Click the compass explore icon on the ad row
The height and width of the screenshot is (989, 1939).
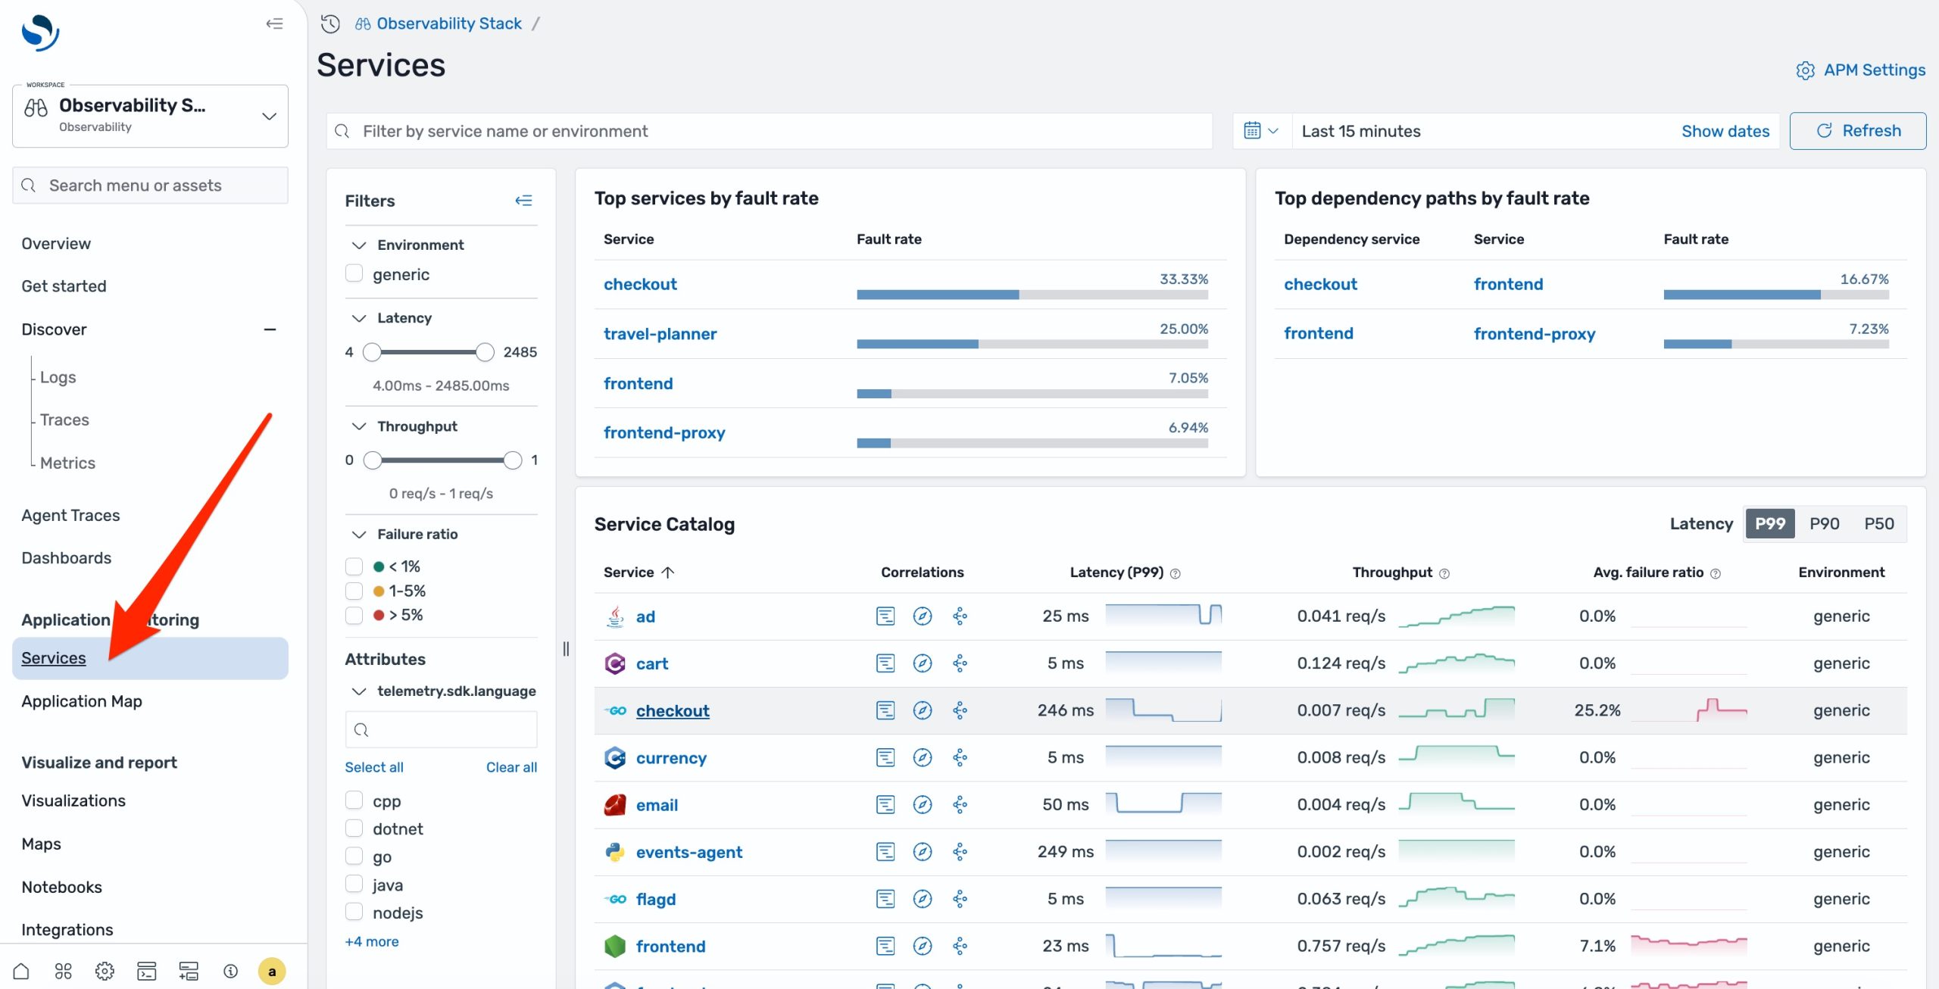tap(923, 616)
